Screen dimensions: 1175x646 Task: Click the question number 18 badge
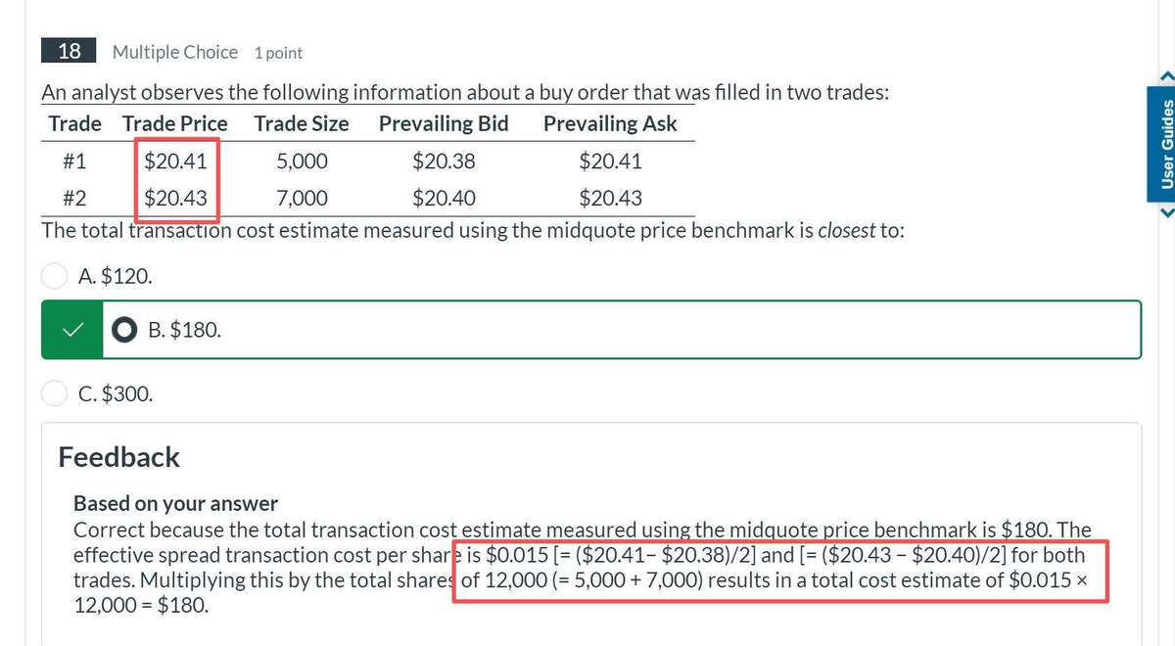[69, 51]
